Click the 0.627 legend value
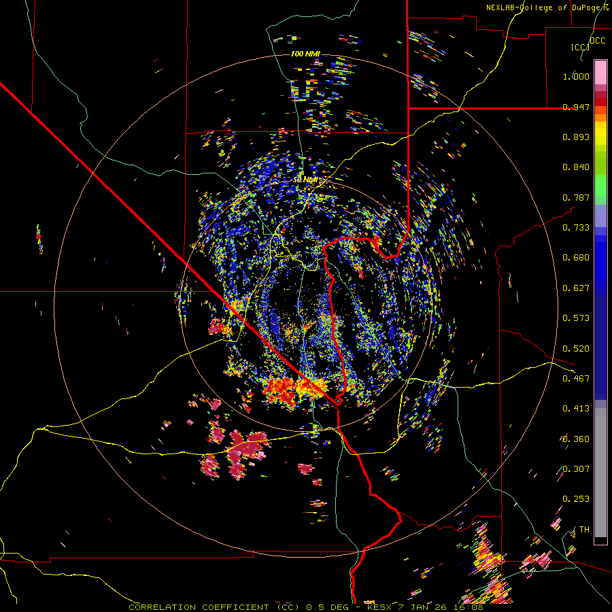 [x=576, y=288]
